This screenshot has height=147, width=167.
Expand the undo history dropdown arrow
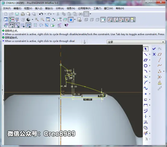point(45,14)
